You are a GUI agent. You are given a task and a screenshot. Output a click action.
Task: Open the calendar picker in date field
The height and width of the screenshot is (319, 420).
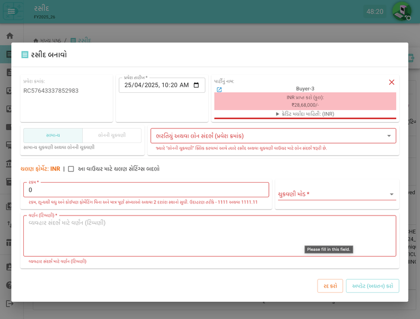pyautogui.click(x=196, y=85)
